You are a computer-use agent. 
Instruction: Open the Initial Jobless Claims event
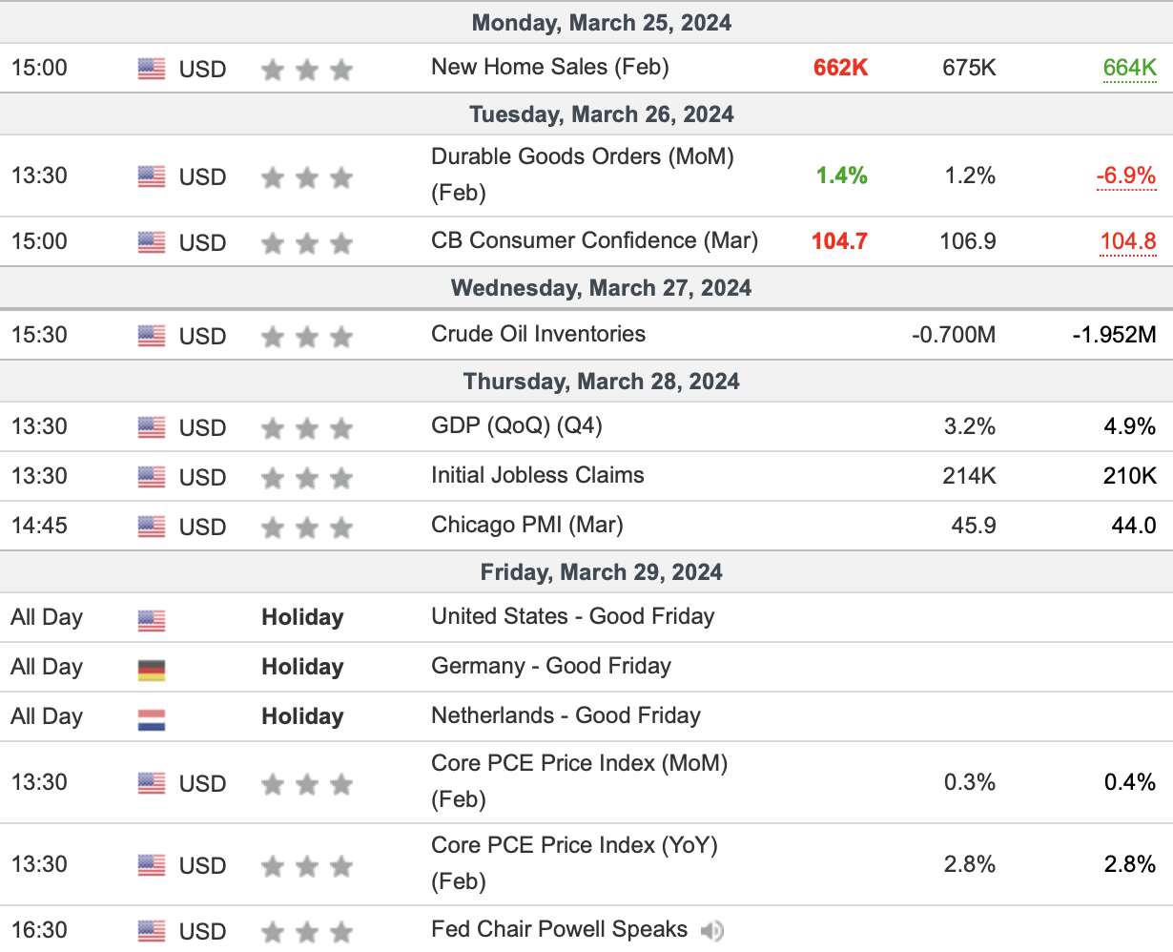(538, 475)
